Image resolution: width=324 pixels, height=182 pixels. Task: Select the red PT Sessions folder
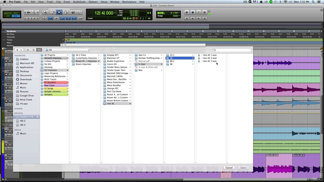[x=54, y=82]
